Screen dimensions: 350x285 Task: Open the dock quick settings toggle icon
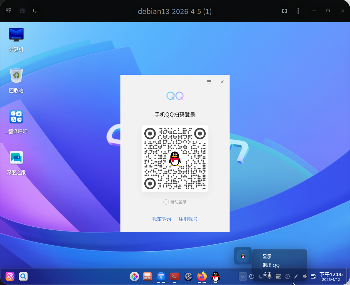pyautogui.click(x=313, y=276)
